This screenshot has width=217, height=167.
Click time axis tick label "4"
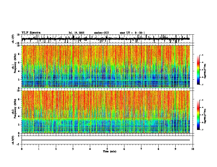(x=90, y=149)
